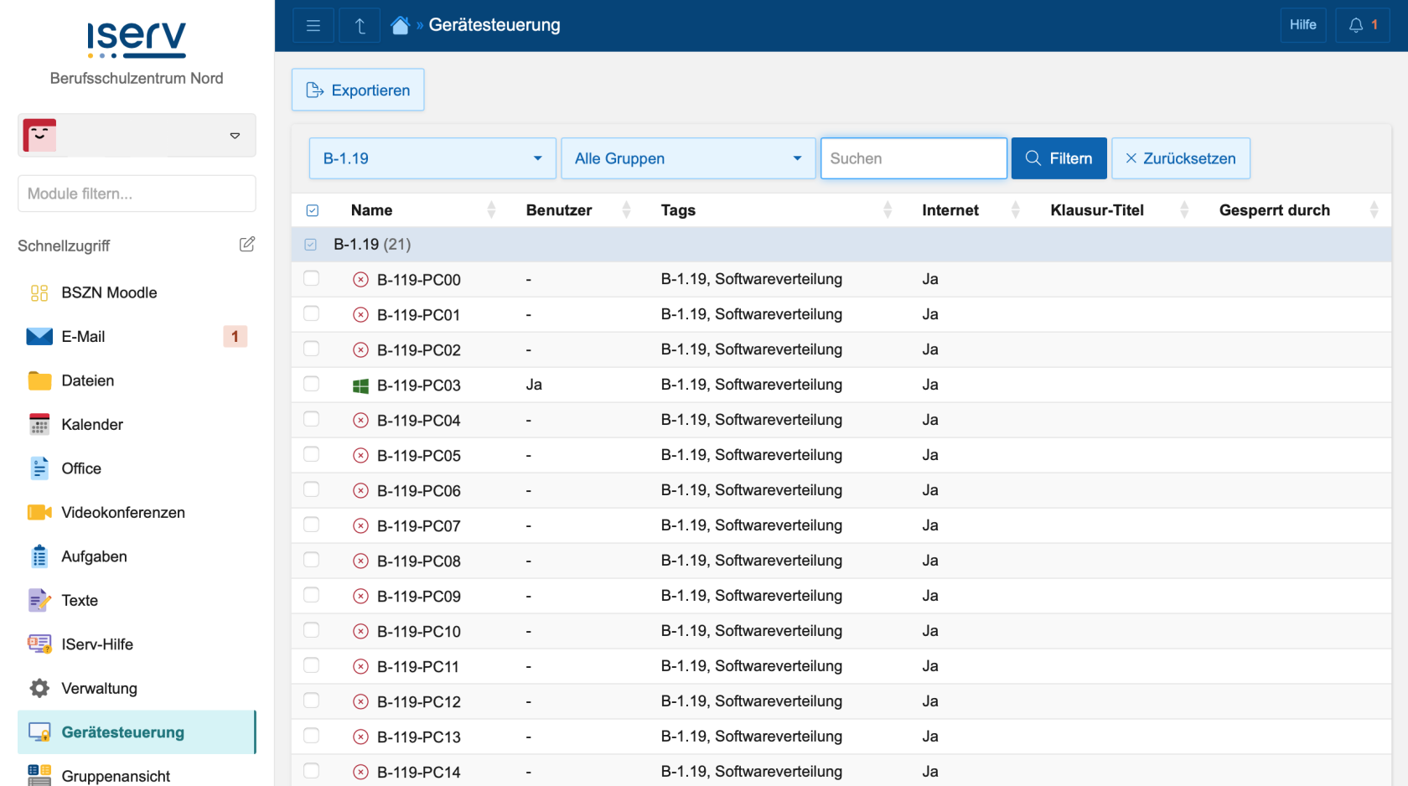Open Office module
Screen dimensions: 1408x786
click(x=137, y=468)
